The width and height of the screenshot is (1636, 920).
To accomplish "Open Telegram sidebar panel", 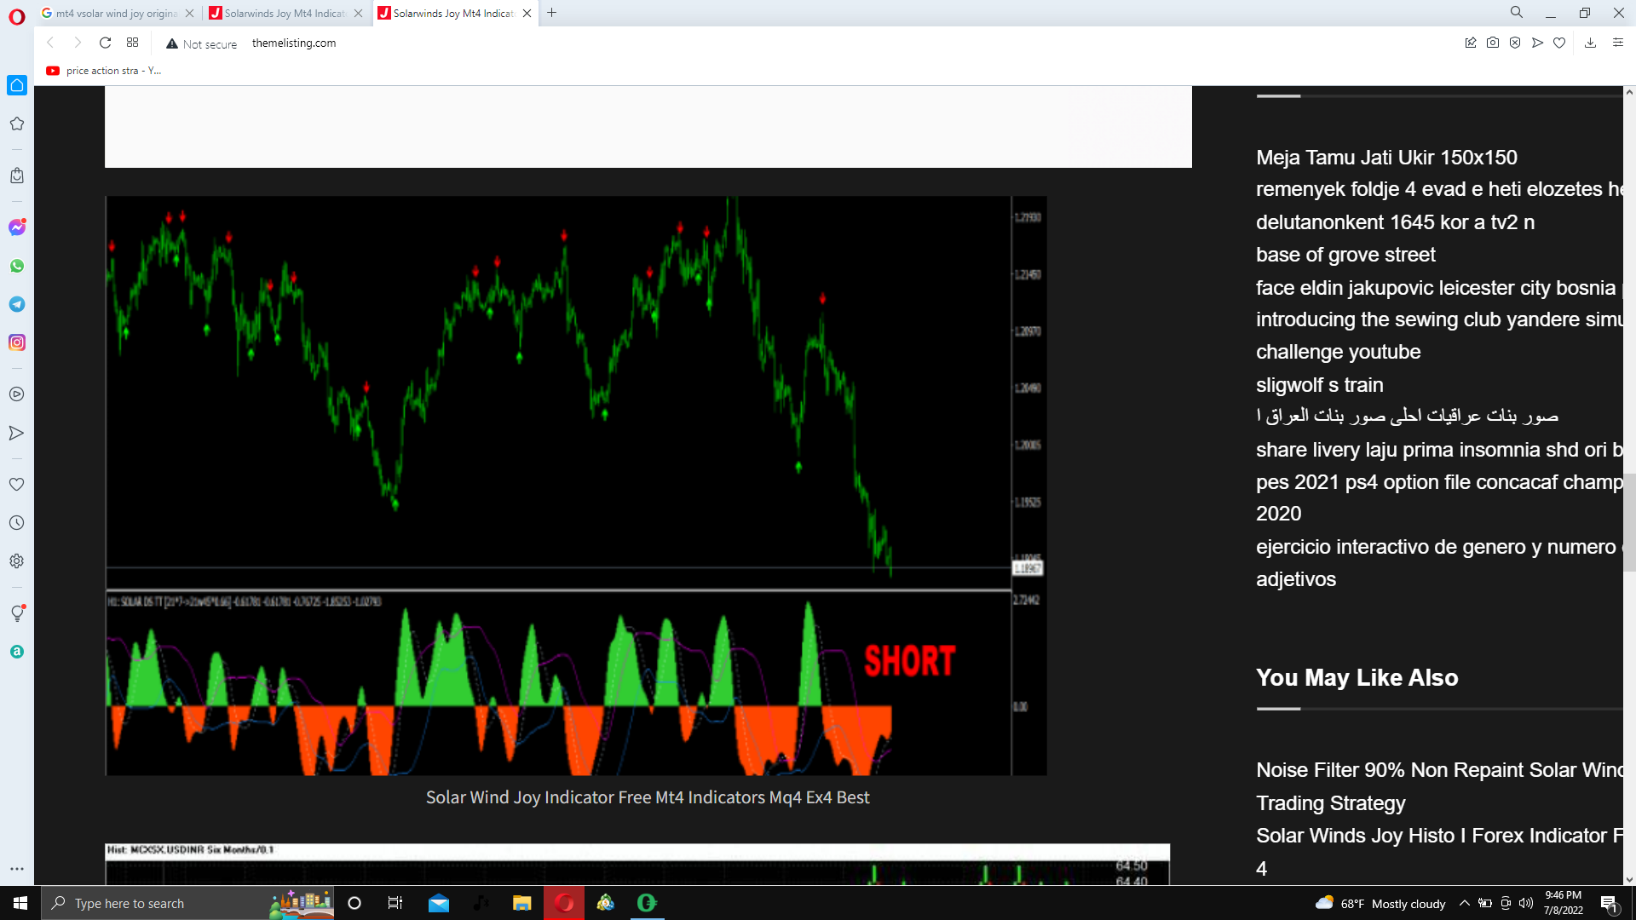I will [17, 305].
